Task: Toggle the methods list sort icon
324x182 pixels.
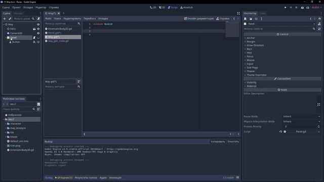Action: pyautogui.click(x=79, y=81)
